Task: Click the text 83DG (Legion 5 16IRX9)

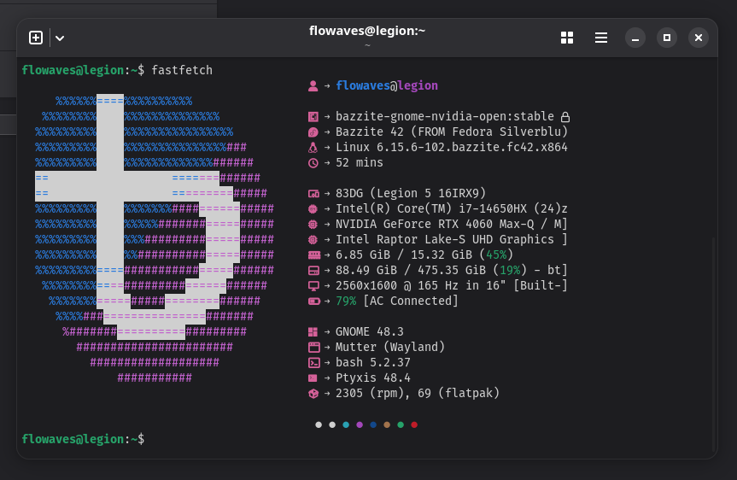Action: click(x=411, y=194)
